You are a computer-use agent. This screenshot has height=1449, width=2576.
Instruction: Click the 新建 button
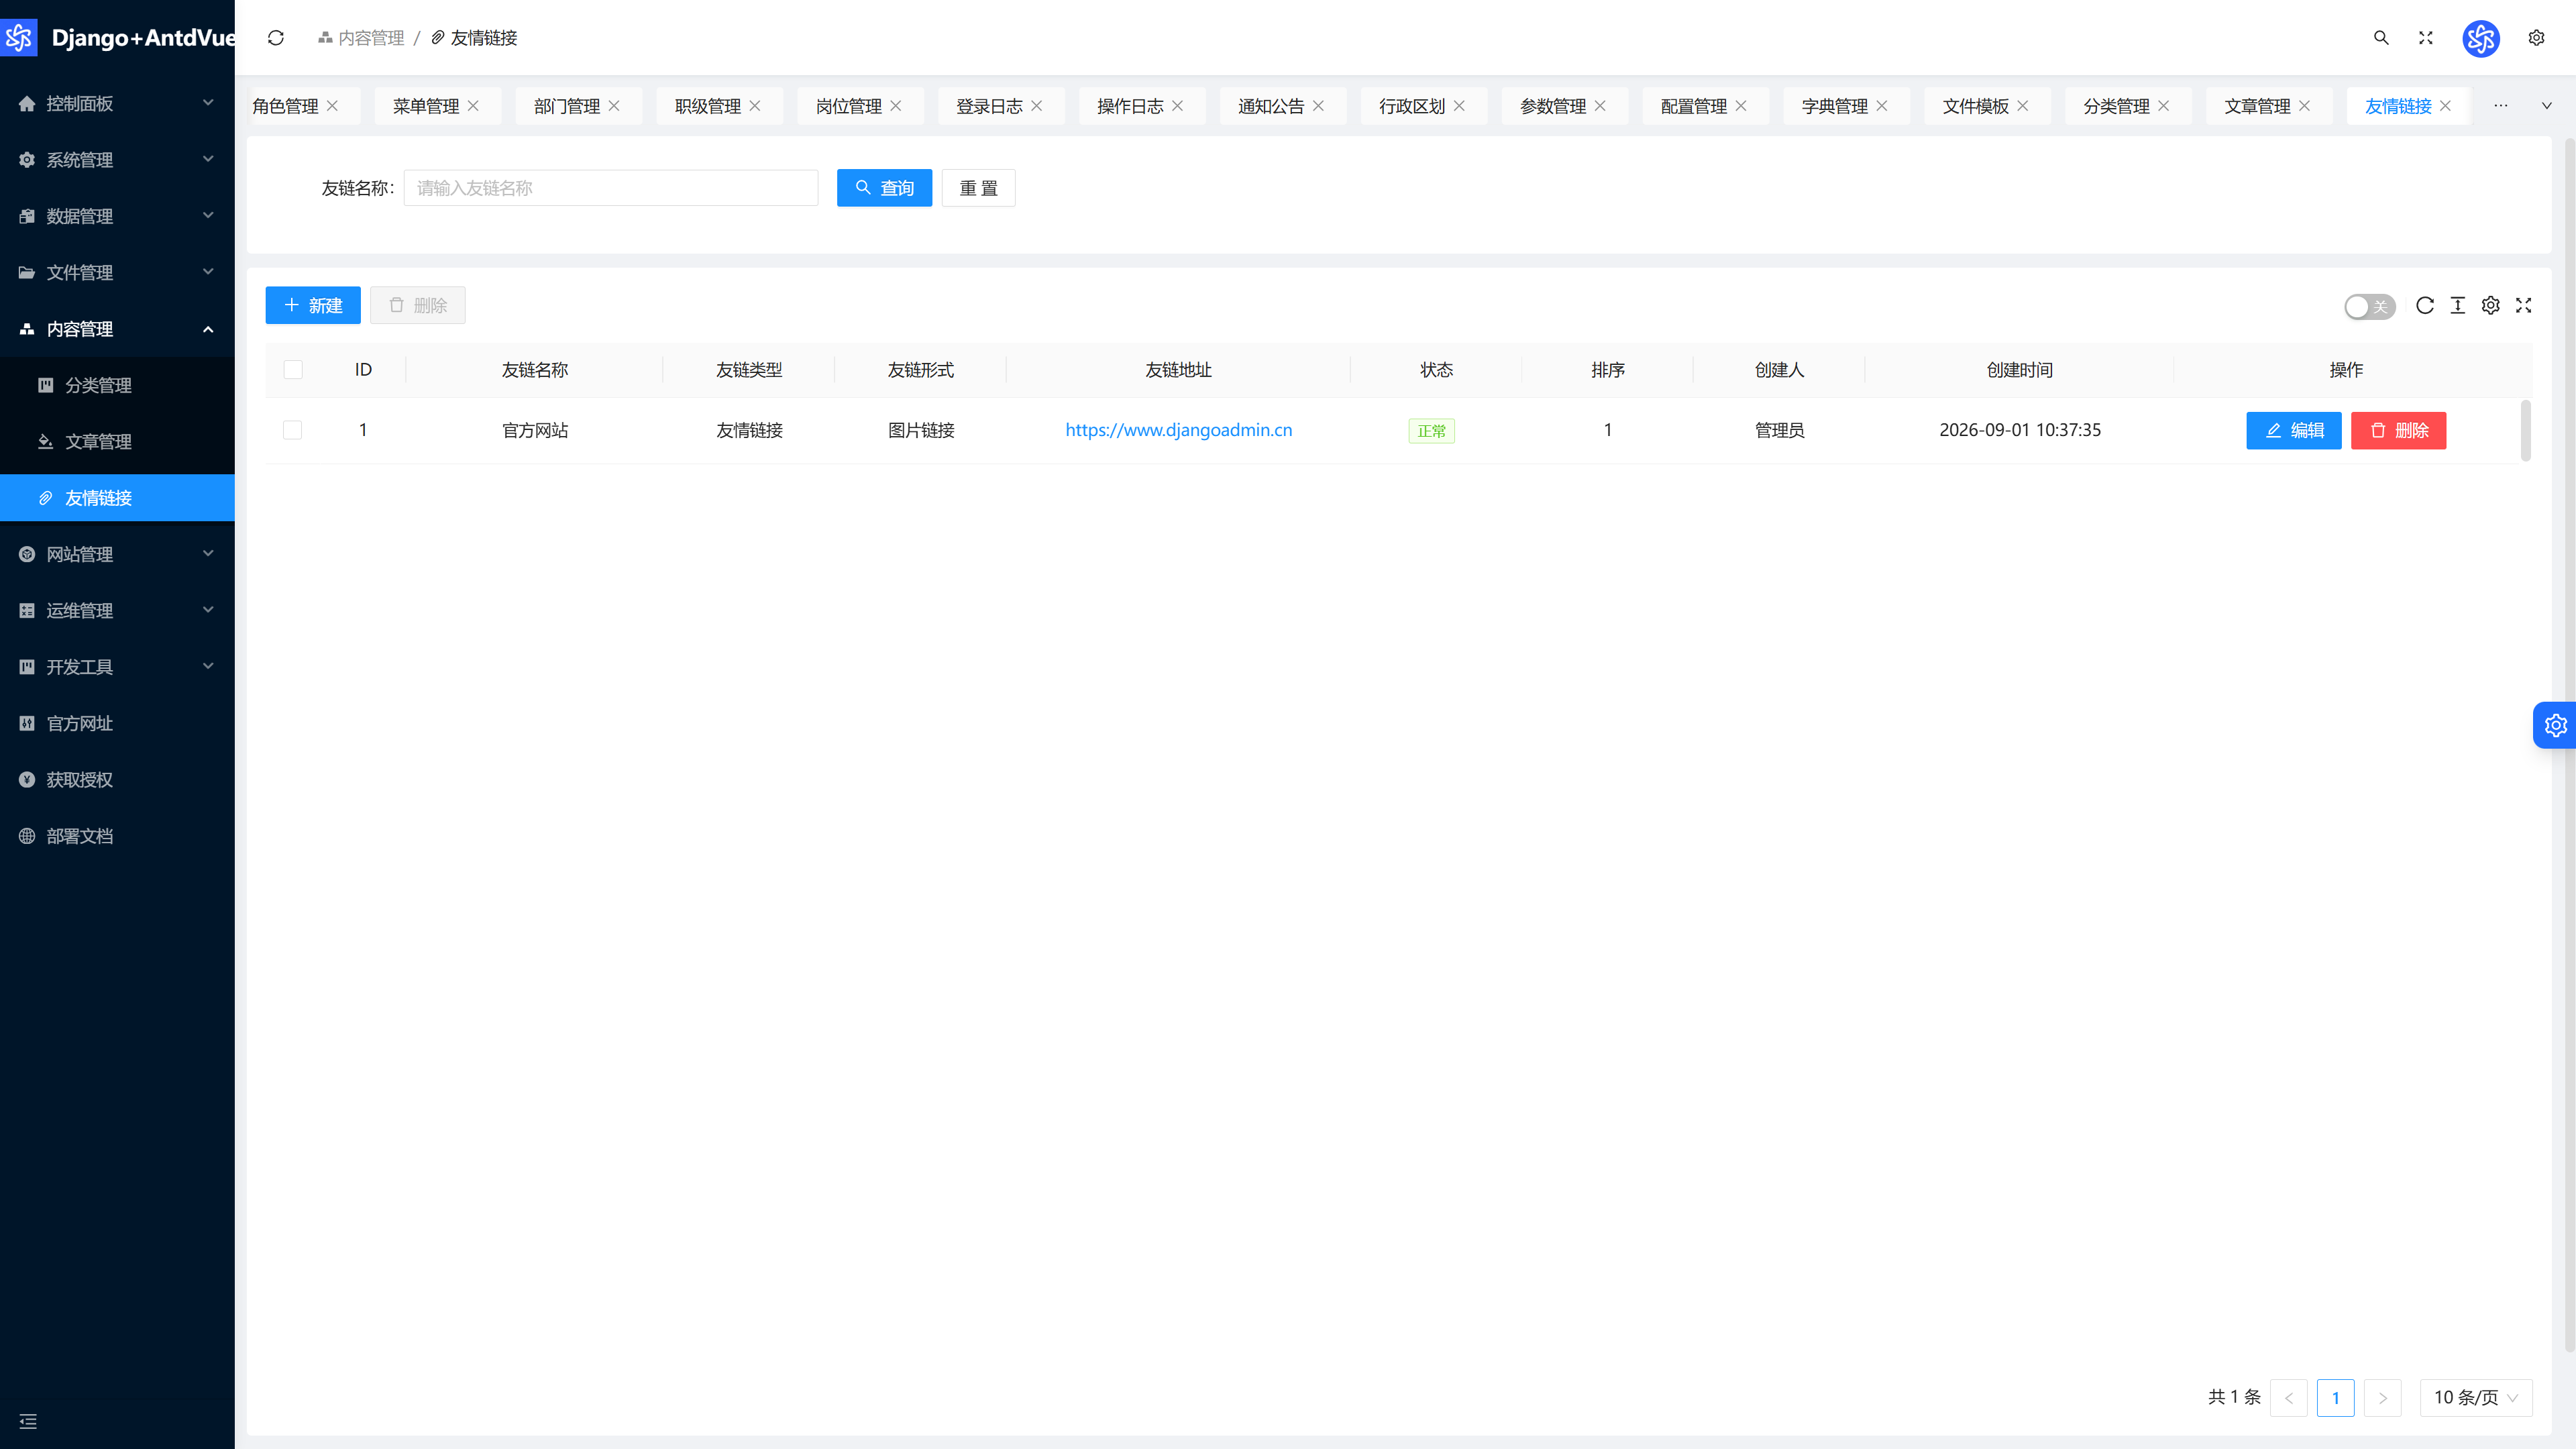click(313, 306)
